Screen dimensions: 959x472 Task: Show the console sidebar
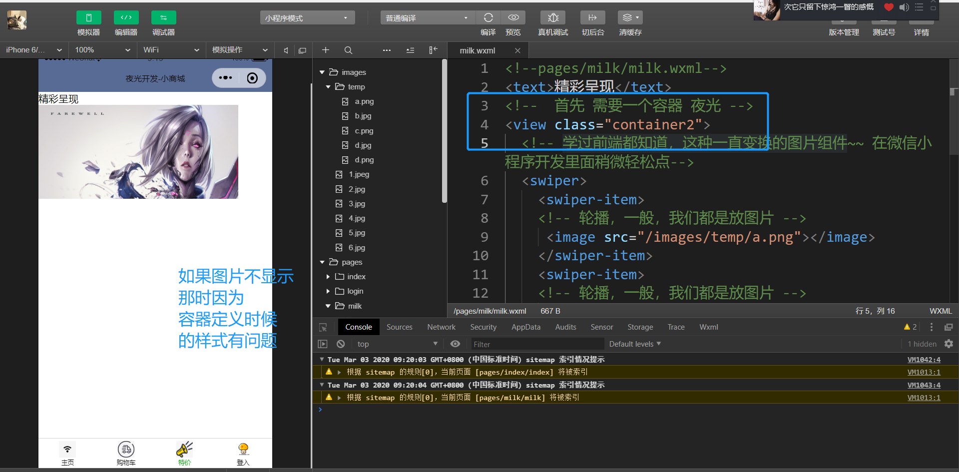(323, 344)
